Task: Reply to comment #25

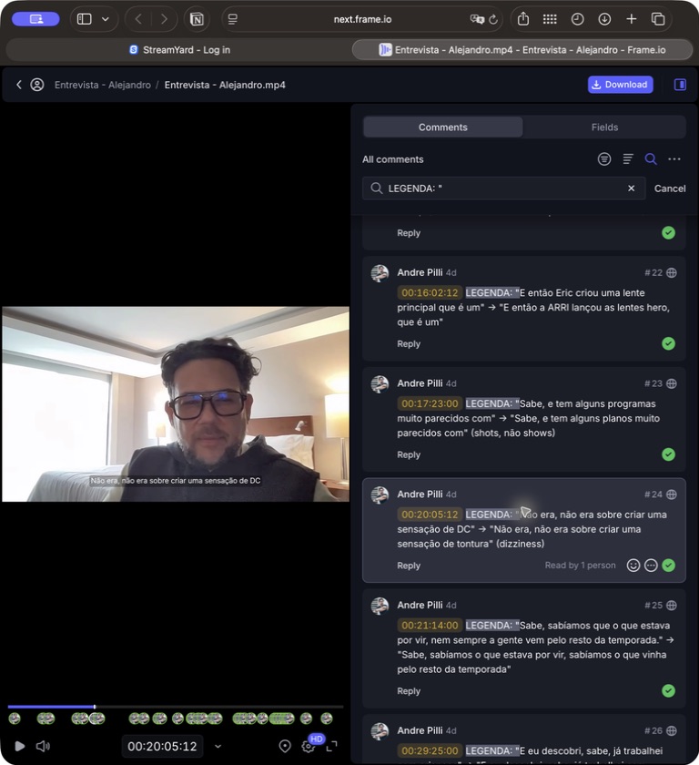Action: pos(409,691)
